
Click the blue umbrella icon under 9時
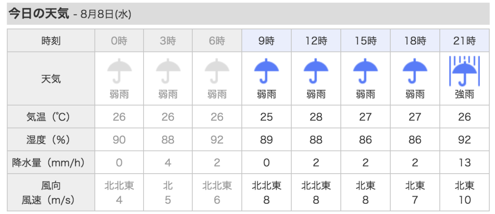pyautogui.click(x=266, y=71)
